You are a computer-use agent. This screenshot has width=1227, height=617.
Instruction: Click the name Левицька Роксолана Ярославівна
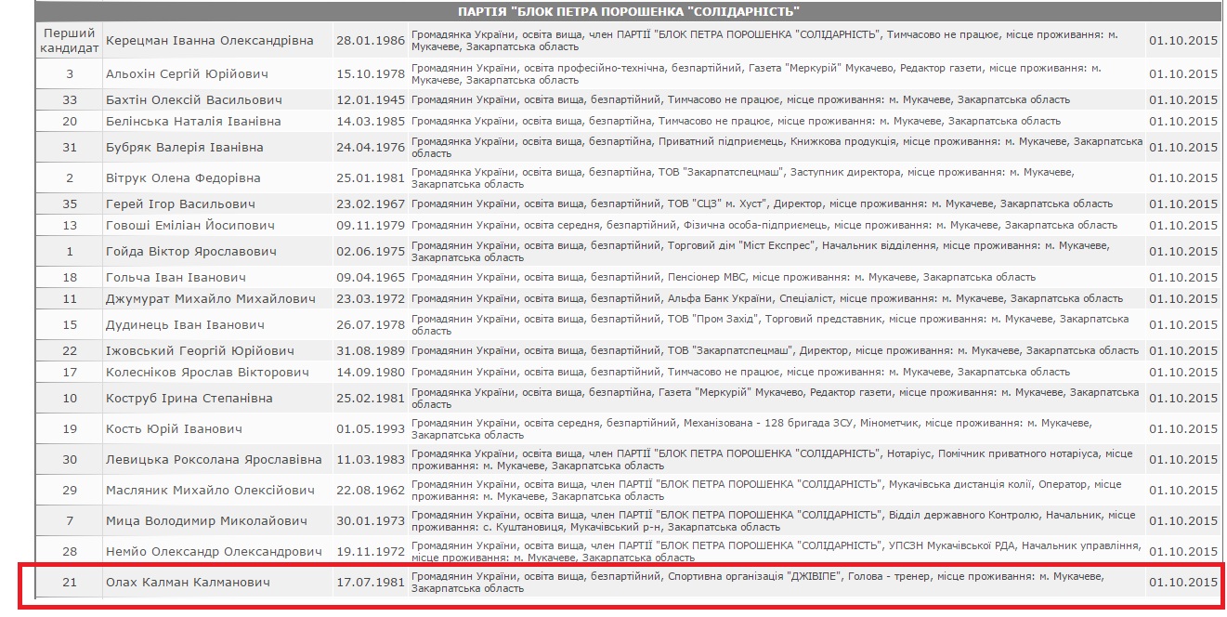[x=215, y=459]
